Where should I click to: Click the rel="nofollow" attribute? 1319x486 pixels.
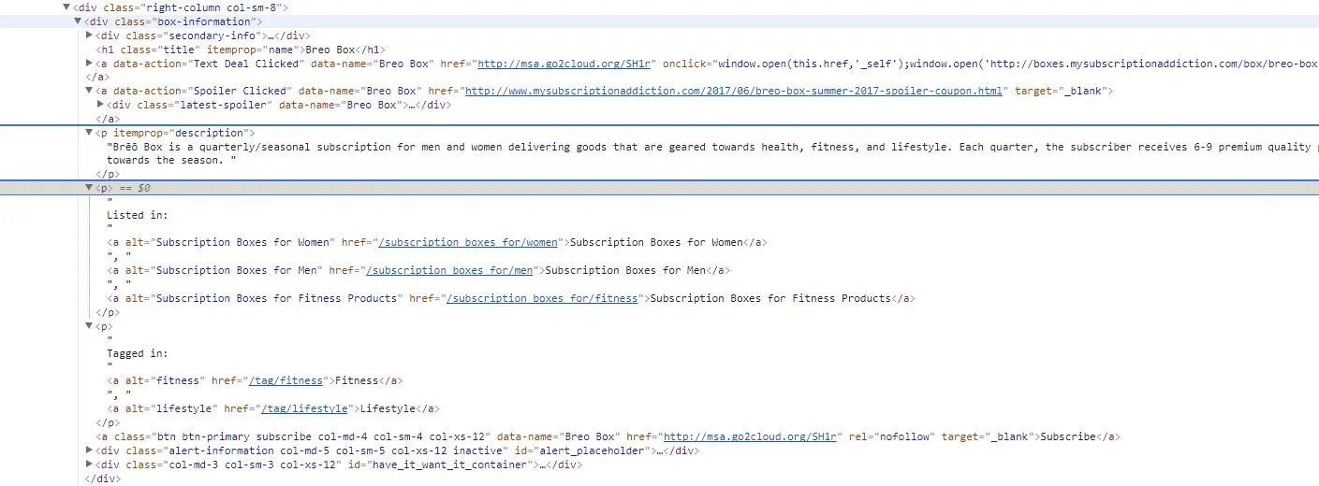pyautogui.click(x=892, y=436)
